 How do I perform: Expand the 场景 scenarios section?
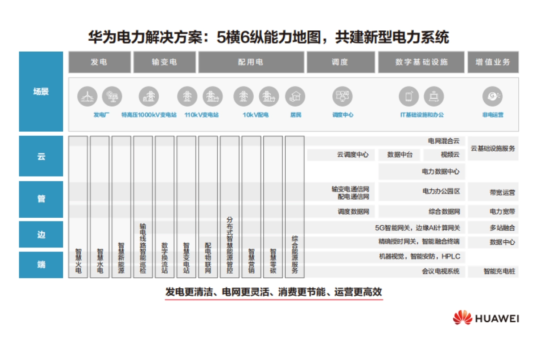[40, 91]
